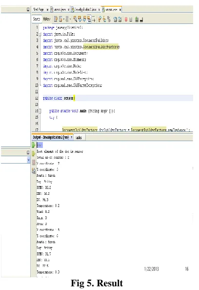Image resolution: width=199 pixels, height=290 pixels.
Task: Click the Back navigation icon in editor toolbar
Action: coord(60,19)
